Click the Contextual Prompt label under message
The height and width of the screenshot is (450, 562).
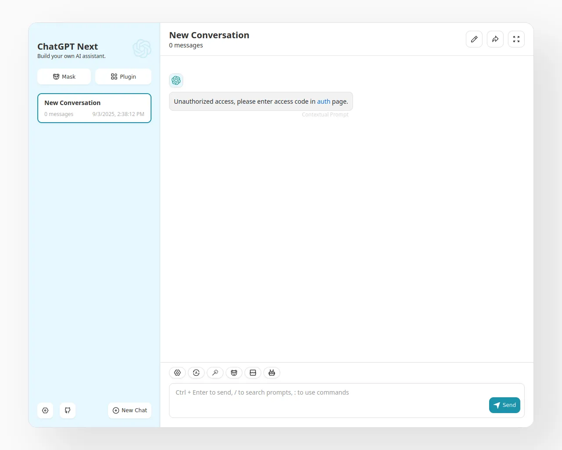tap(325, 115)
